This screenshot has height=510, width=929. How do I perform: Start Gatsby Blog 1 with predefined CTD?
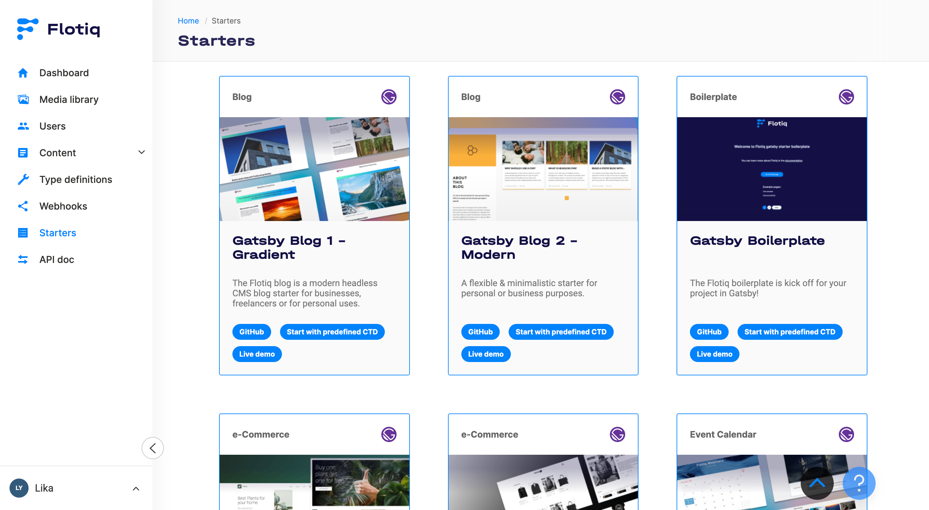332,332
